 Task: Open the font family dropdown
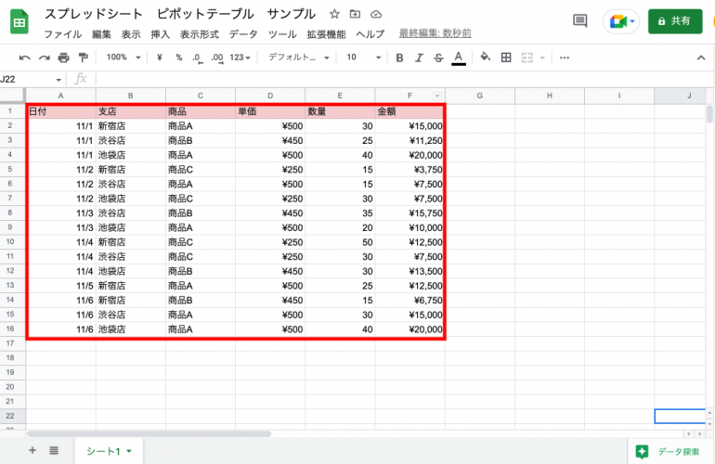pyautogui.click(x=299, y=58)
